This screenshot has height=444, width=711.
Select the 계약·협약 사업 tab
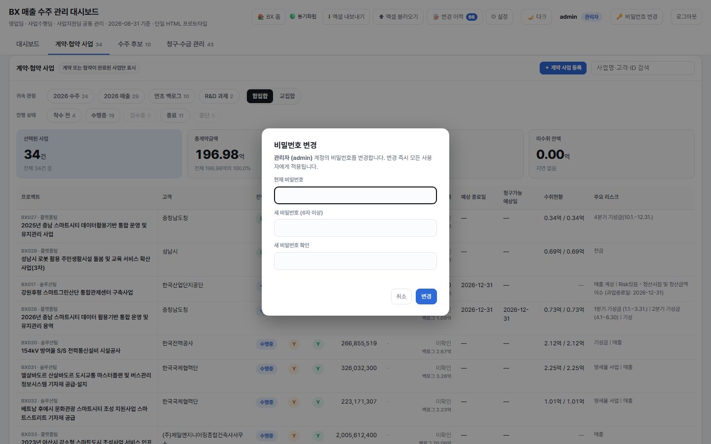(x=79, y=44)
